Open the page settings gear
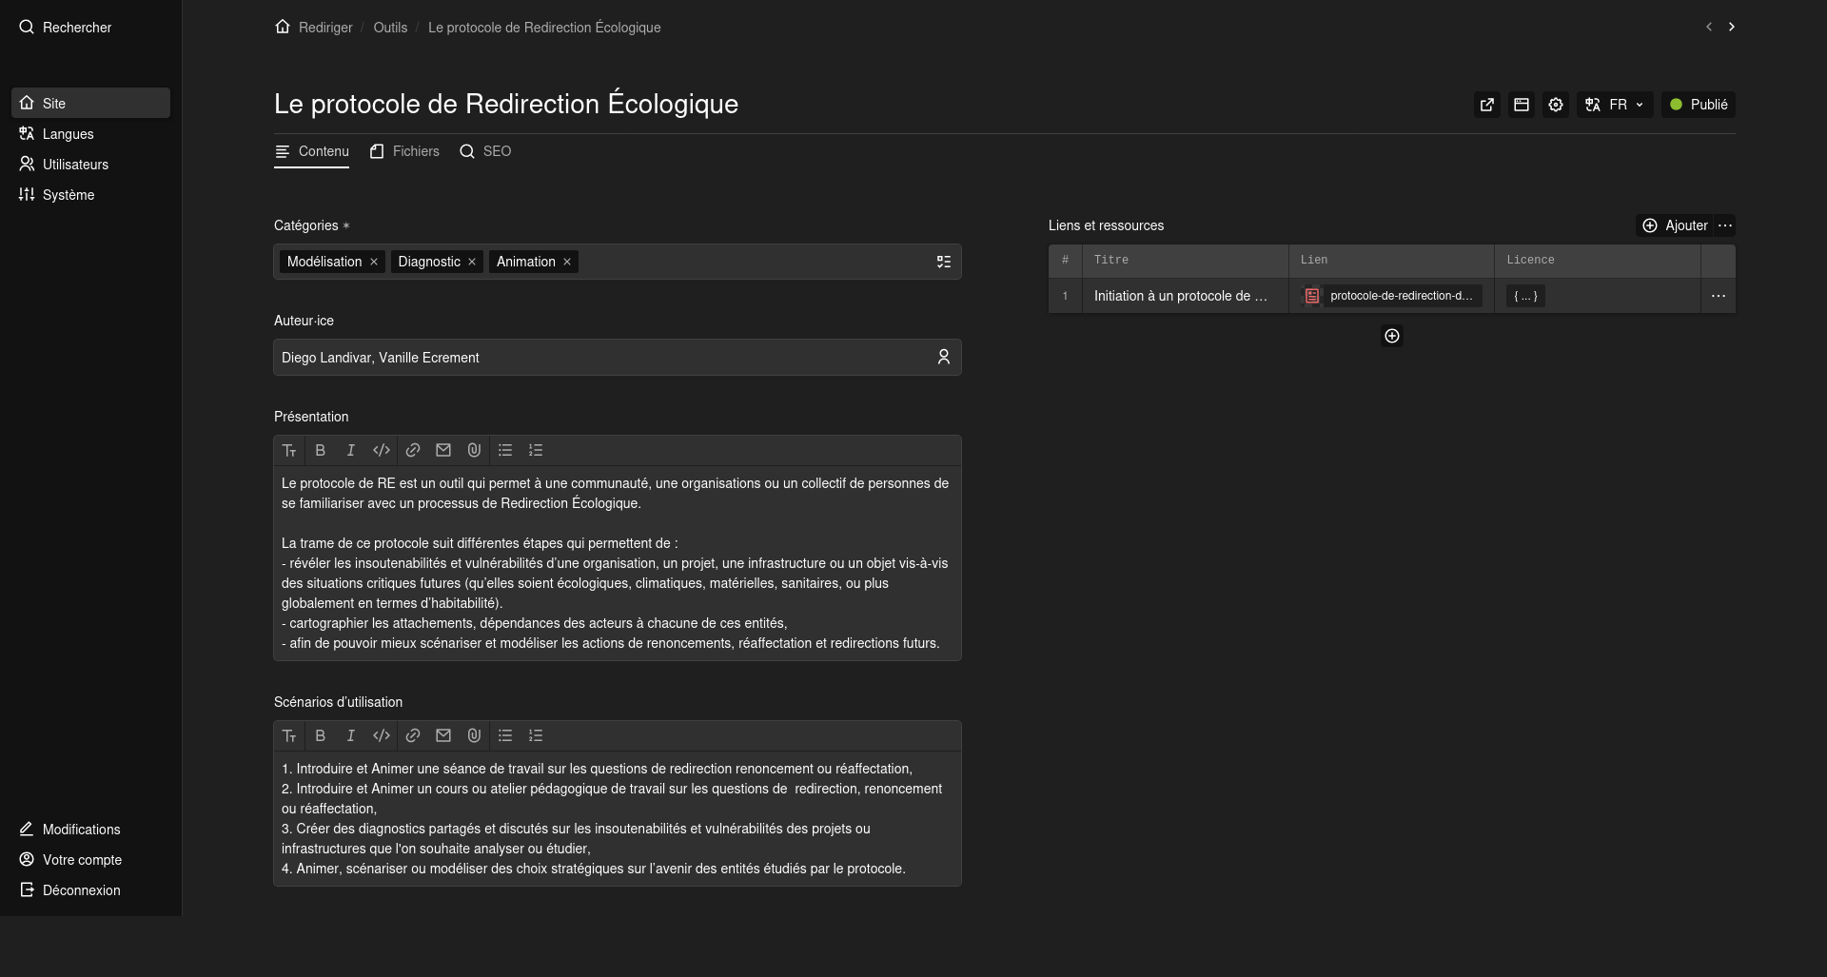Viewport: 1827px width, 977px height. coord(1556,105)
